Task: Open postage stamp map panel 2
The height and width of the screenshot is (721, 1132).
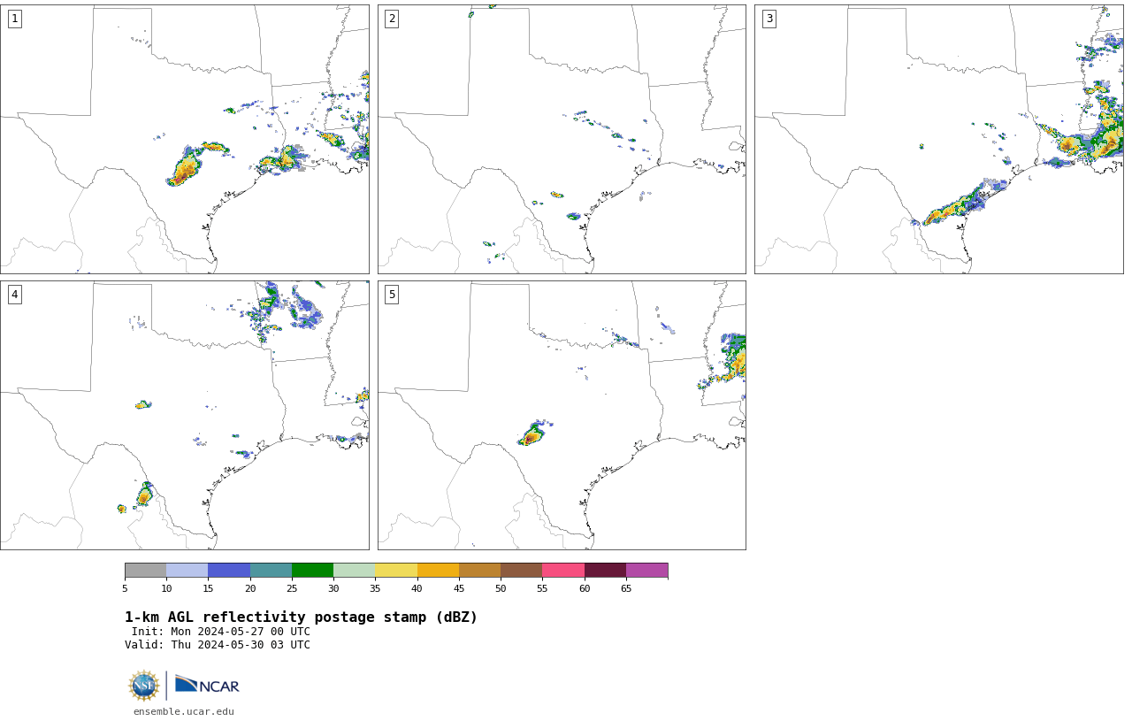Action: (x=562, y=139)
